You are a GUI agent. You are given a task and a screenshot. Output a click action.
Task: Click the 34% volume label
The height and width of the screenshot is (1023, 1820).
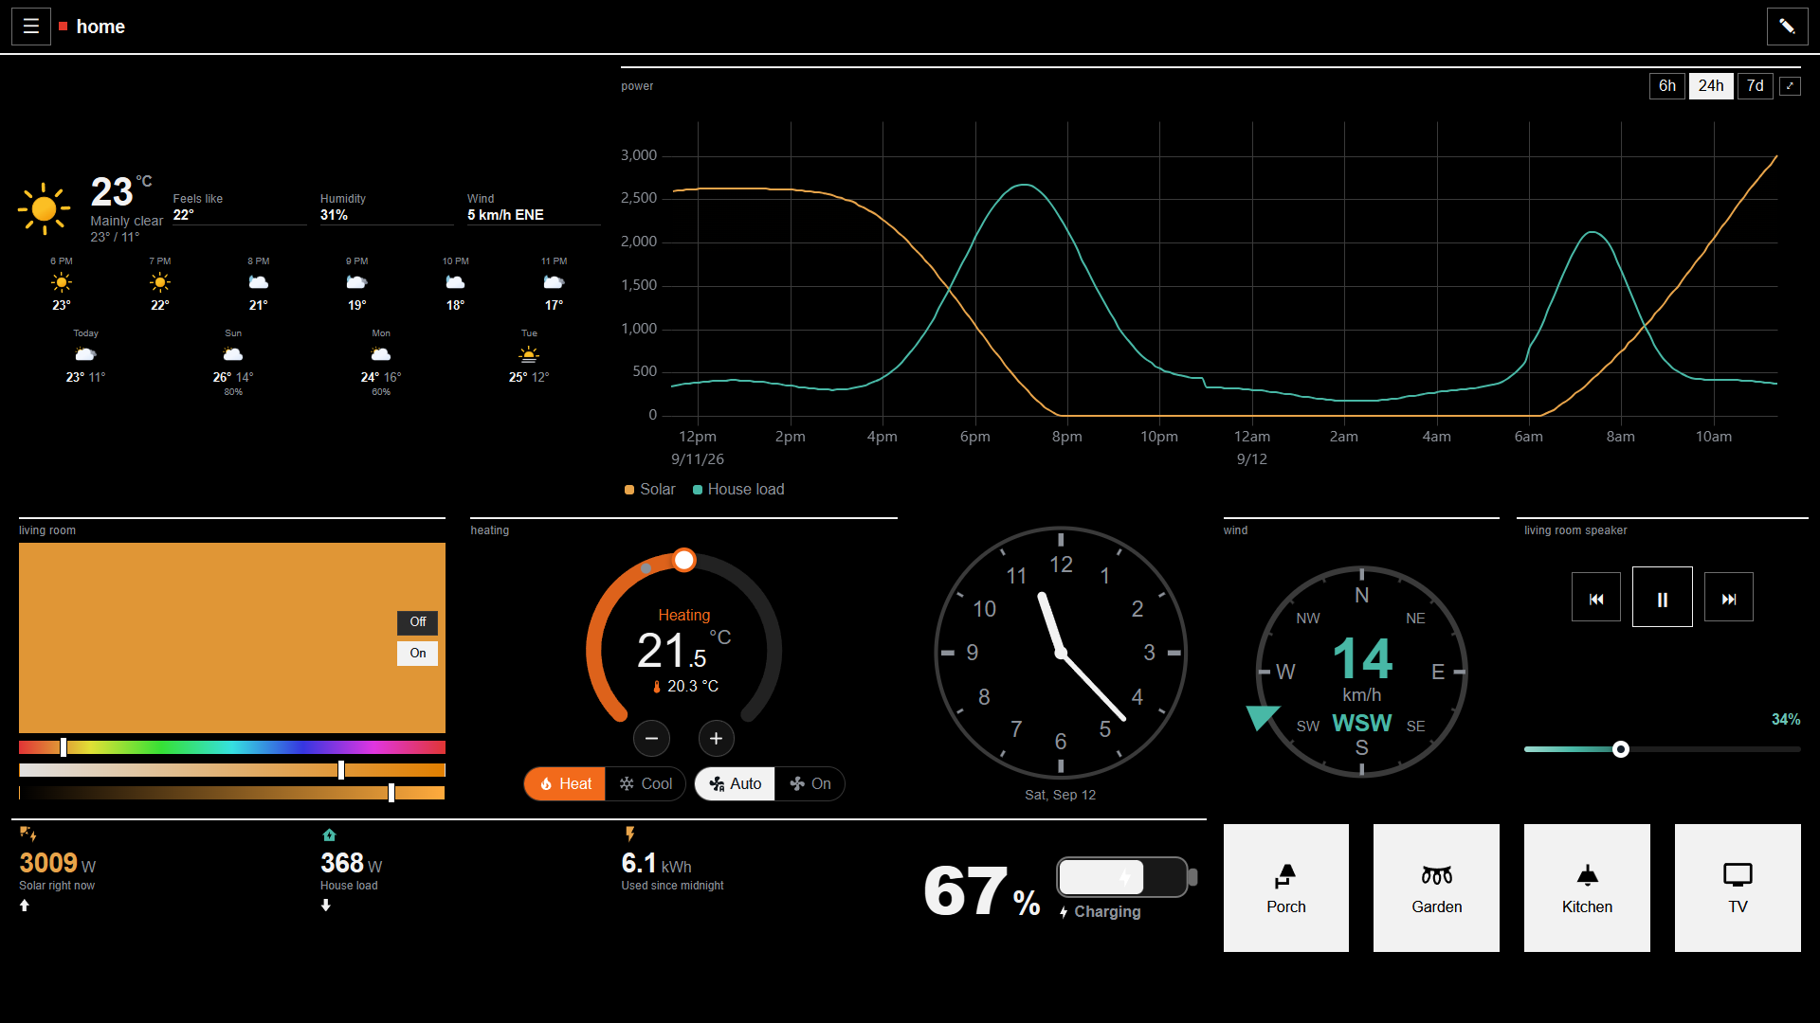tap(1786, 720)
